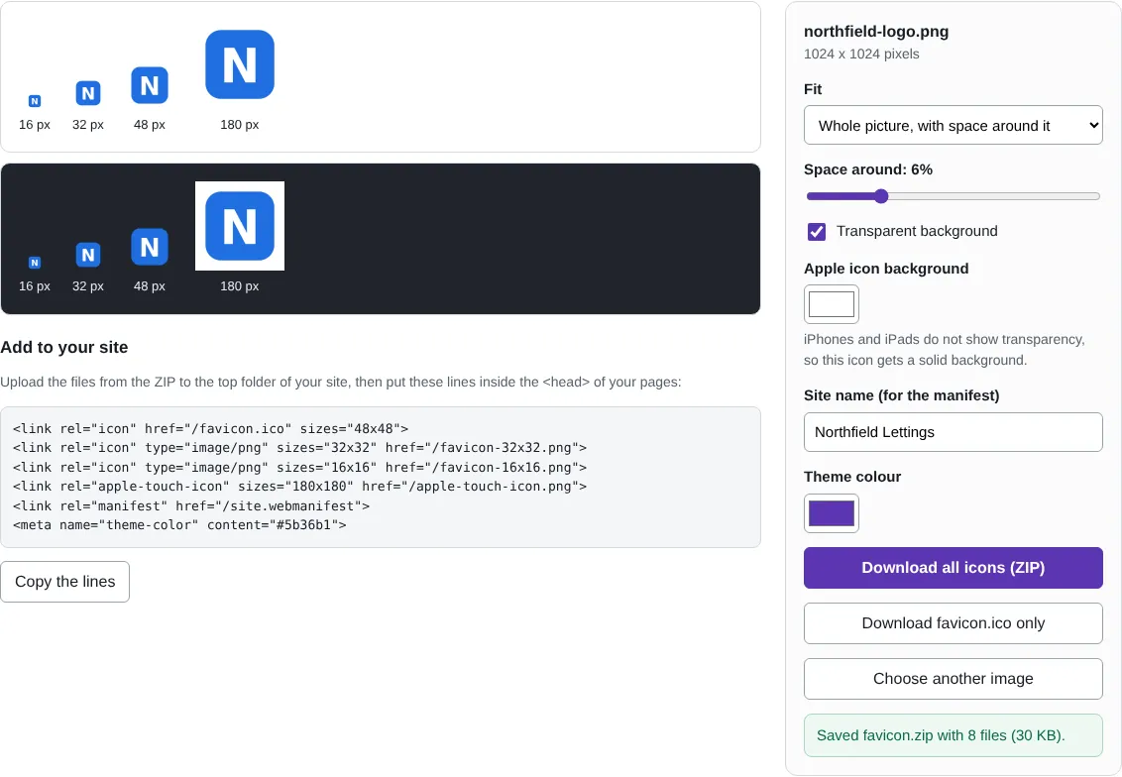Download favicon.ico only
1122x777 pixels.
(x=954, y=623)
